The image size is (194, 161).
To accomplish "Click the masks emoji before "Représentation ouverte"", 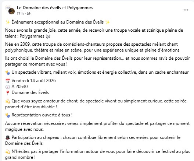I will 8,115.
